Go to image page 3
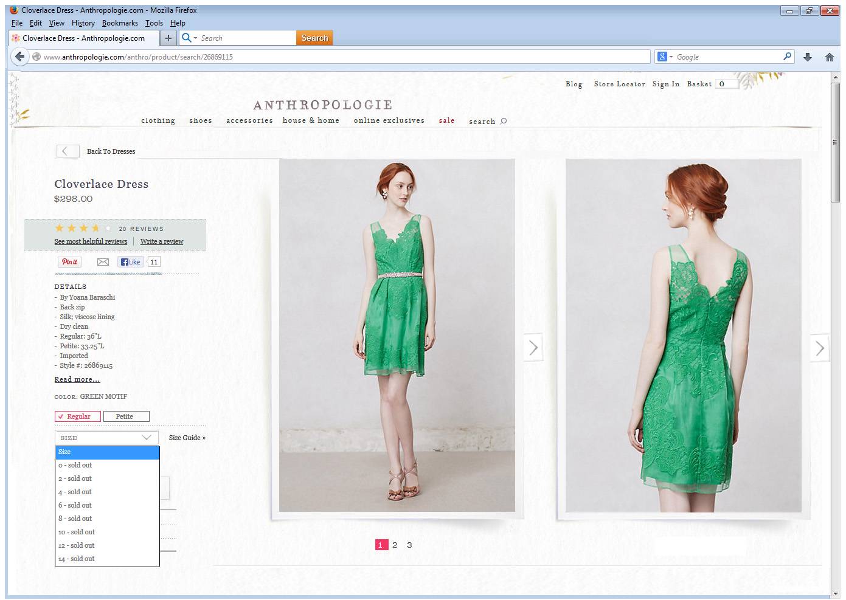 coord(409,545)
